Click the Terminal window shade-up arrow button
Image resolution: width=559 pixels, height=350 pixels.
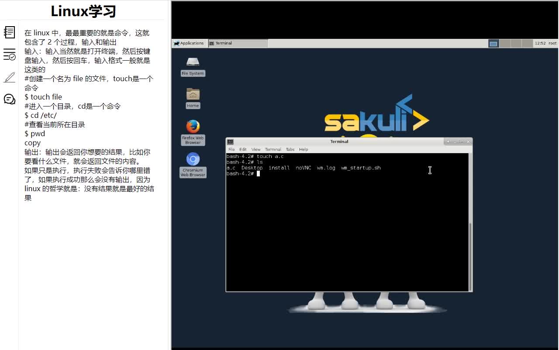click(448, 142)
